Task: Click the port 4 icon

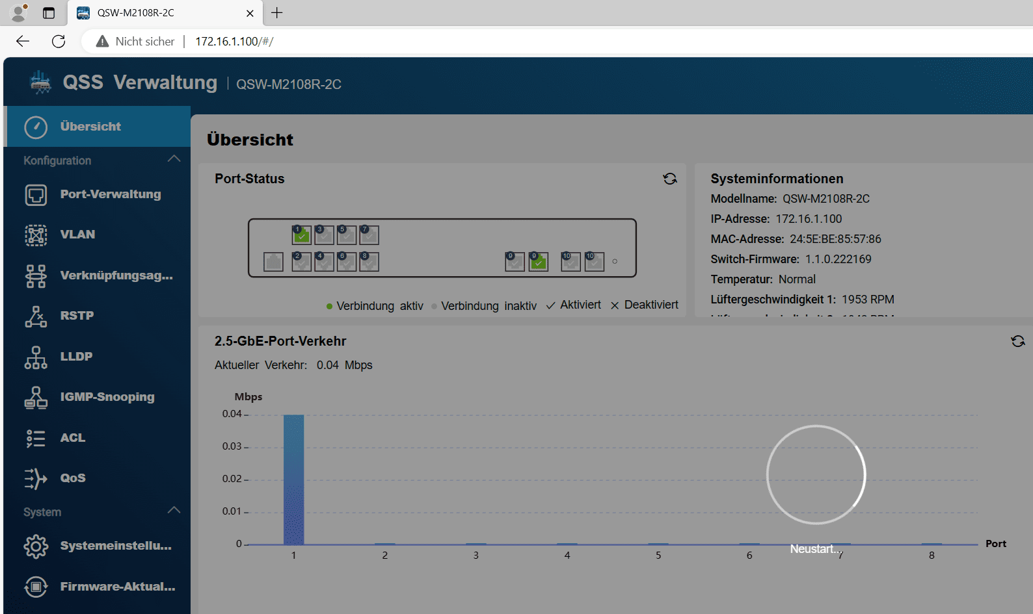Action: 324,261
